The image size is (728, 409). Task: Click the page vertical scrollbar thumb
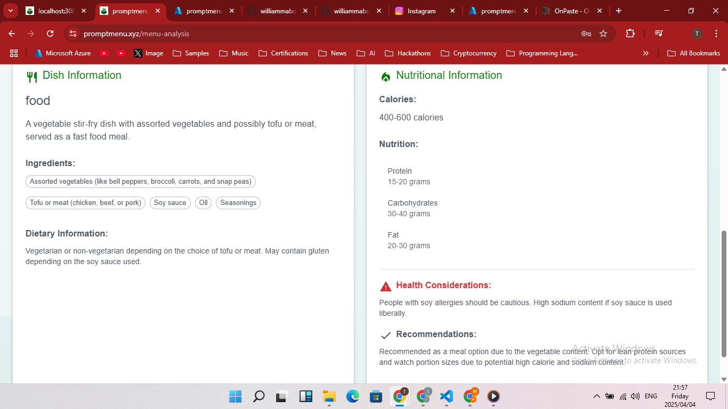coord(724,294)
